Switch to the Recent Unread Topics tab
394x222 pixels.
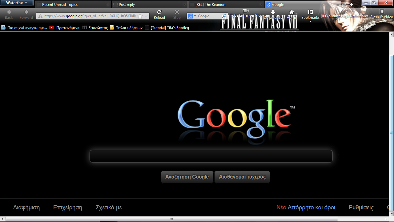click(x=72, y=5)
